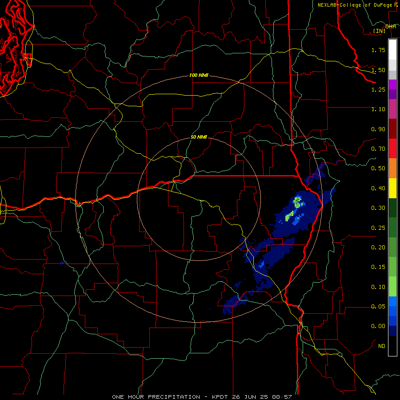The height and width of the screenshot is (400, 400).
Task: Click the "0.40" legend value
Action: click(x=378, y=188)
